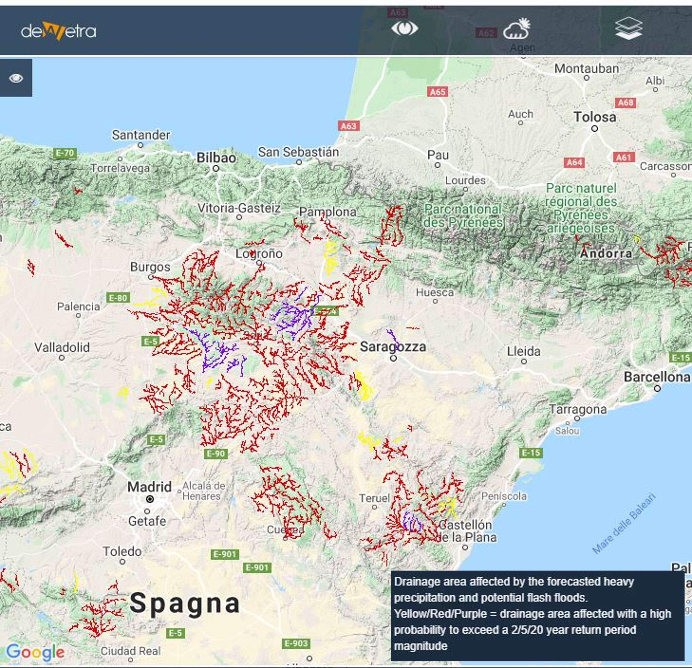The height and width of the screenshot is (668, 692).
Task: Click the Saragozza city label
Action: pos(393,347)
